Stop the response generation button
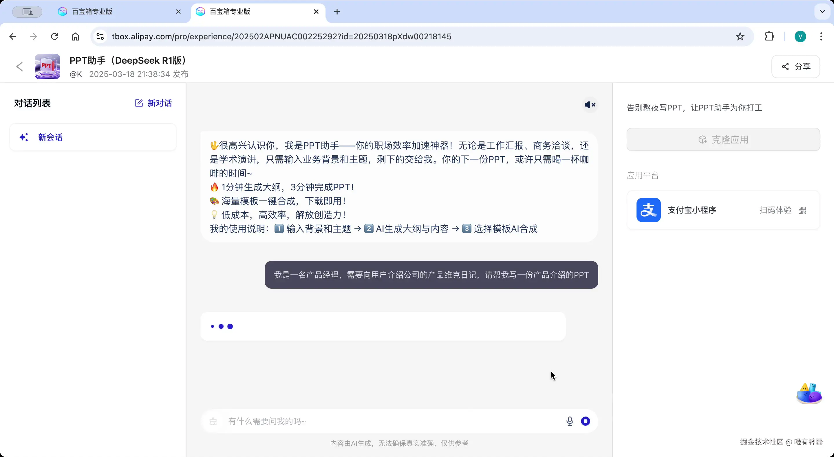 [x=585, y=421]
